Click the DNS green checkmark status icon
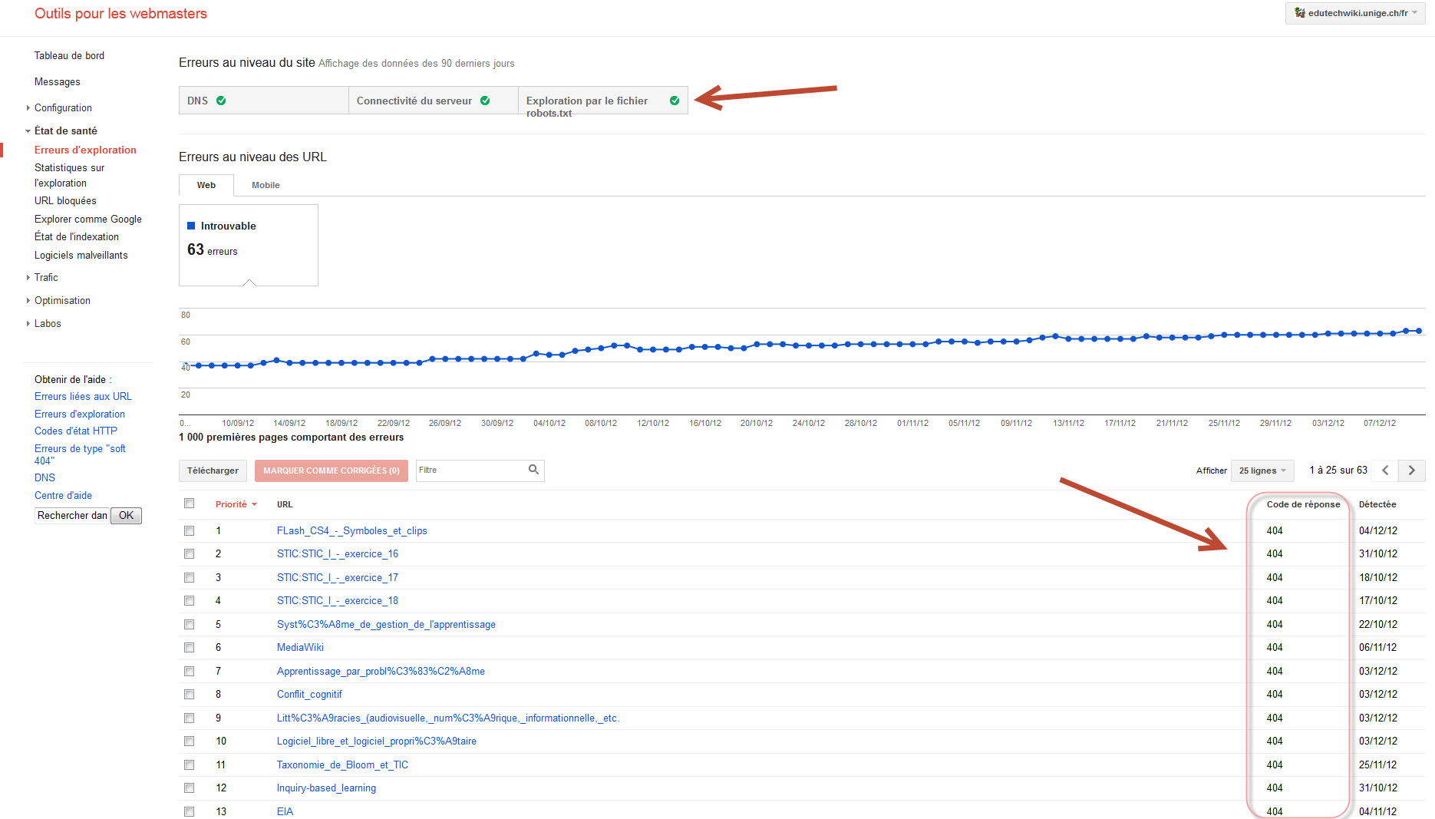Viewport: 1435px width, 819px height. tap(221, 101)
